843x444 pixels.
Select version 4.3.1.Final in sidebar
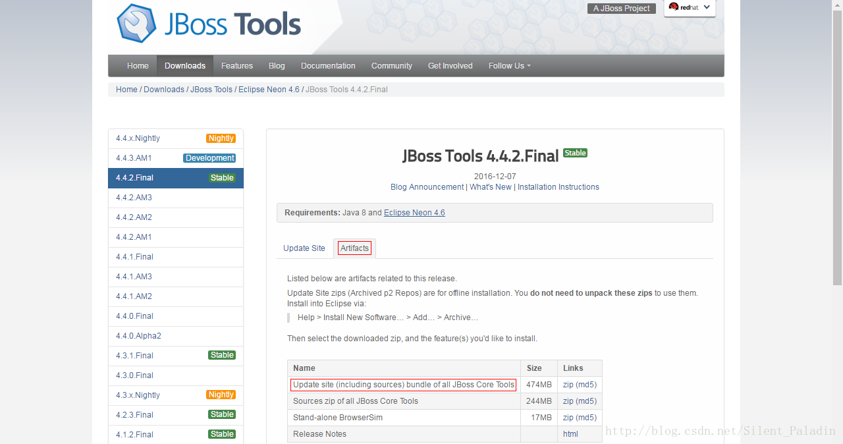click(x=176, y=356)
